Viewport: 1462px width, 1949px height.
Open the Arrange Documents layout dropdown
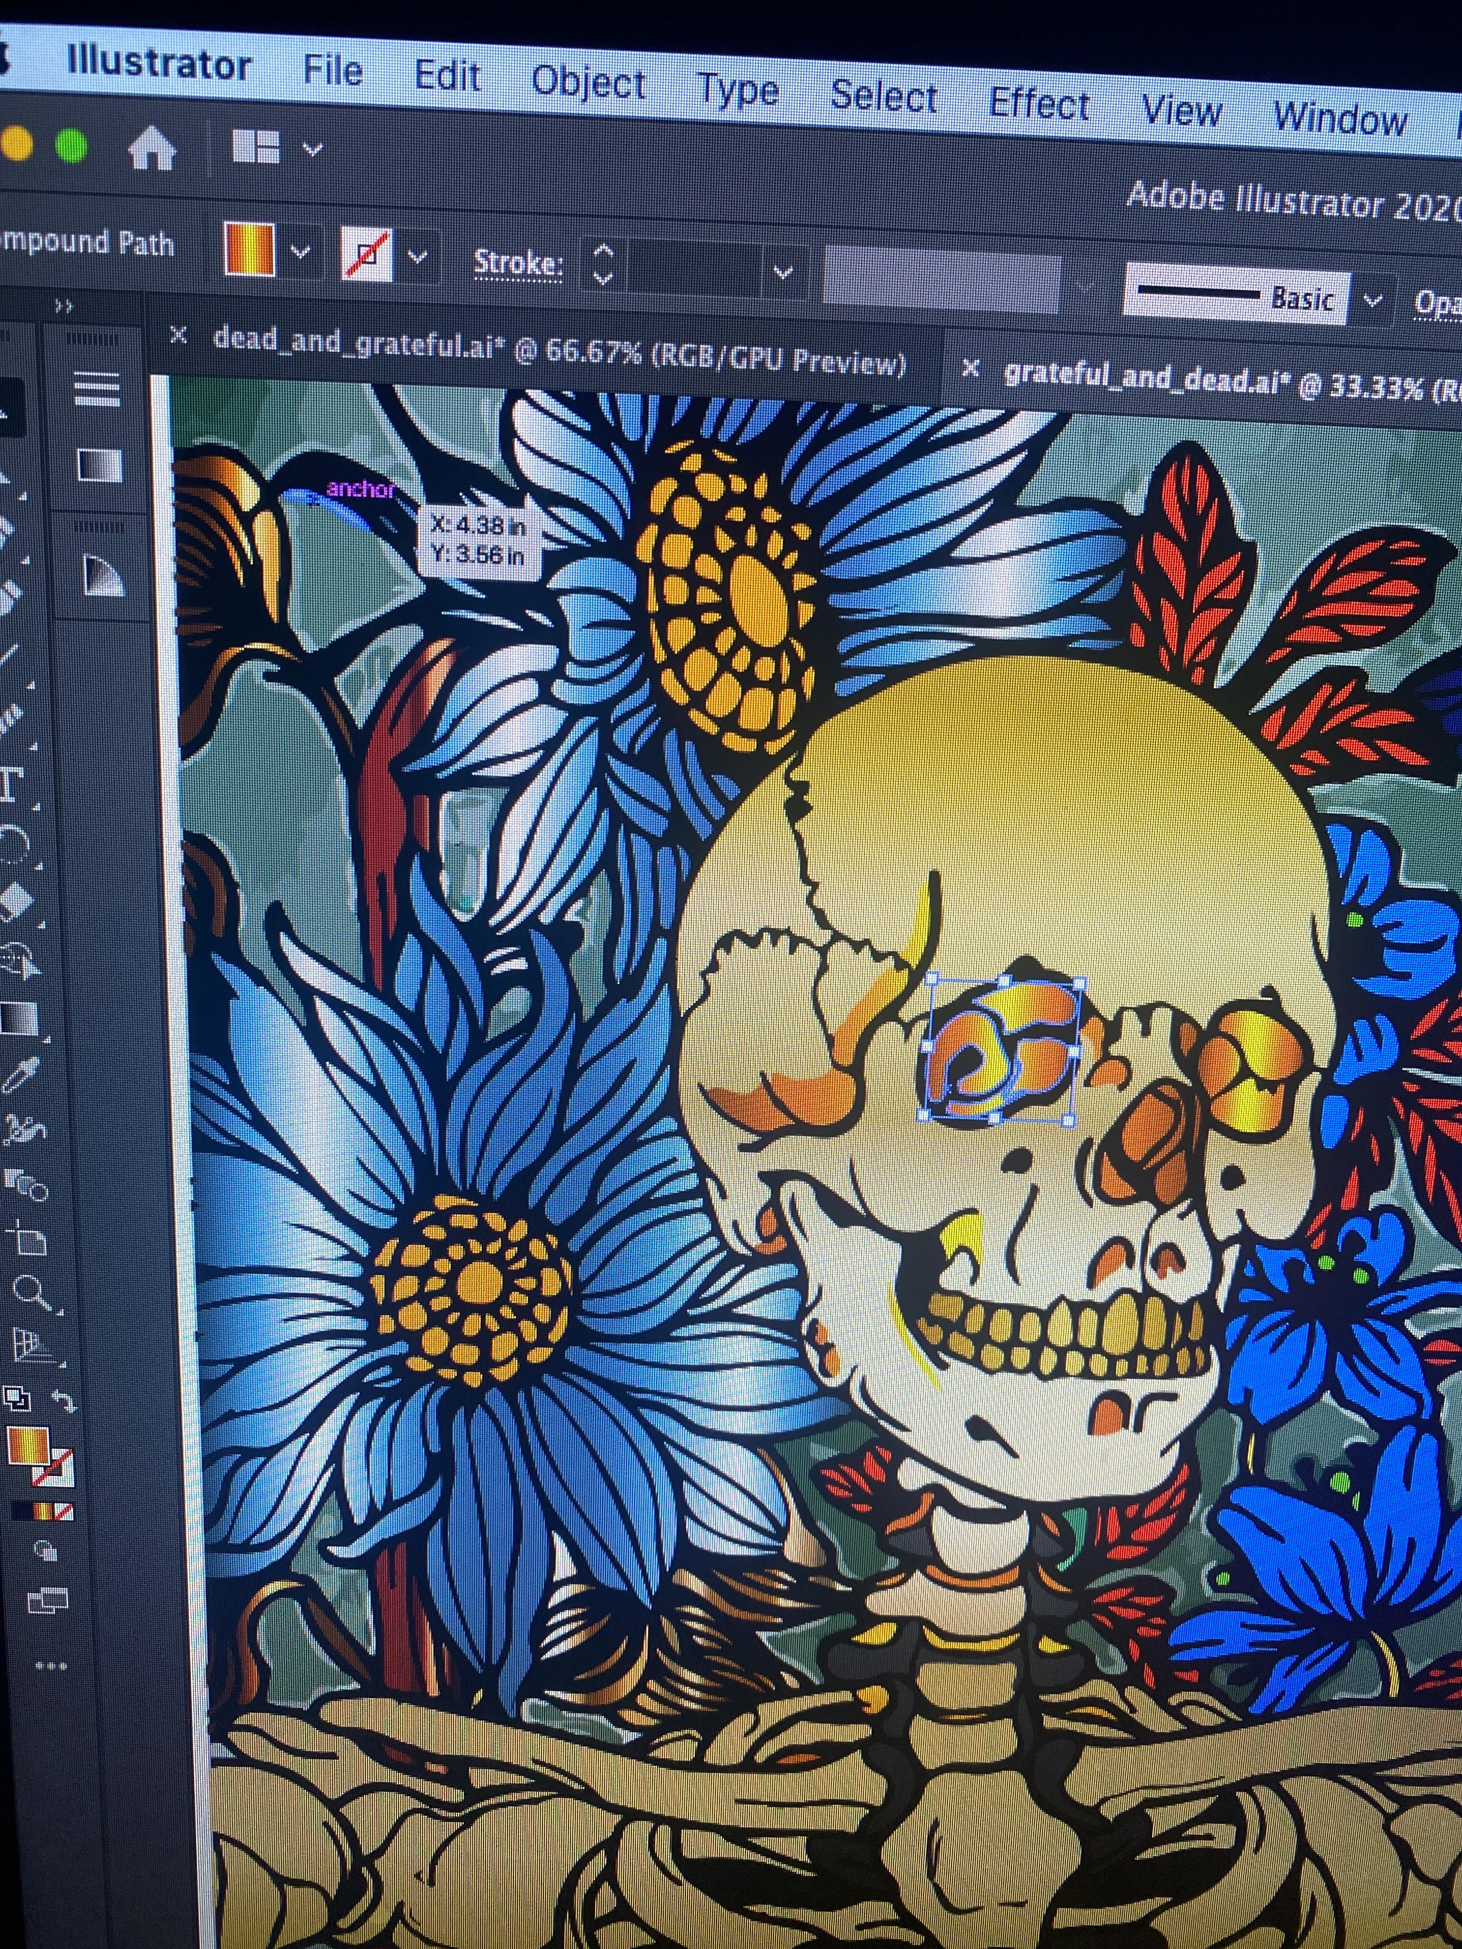[312, 149]
